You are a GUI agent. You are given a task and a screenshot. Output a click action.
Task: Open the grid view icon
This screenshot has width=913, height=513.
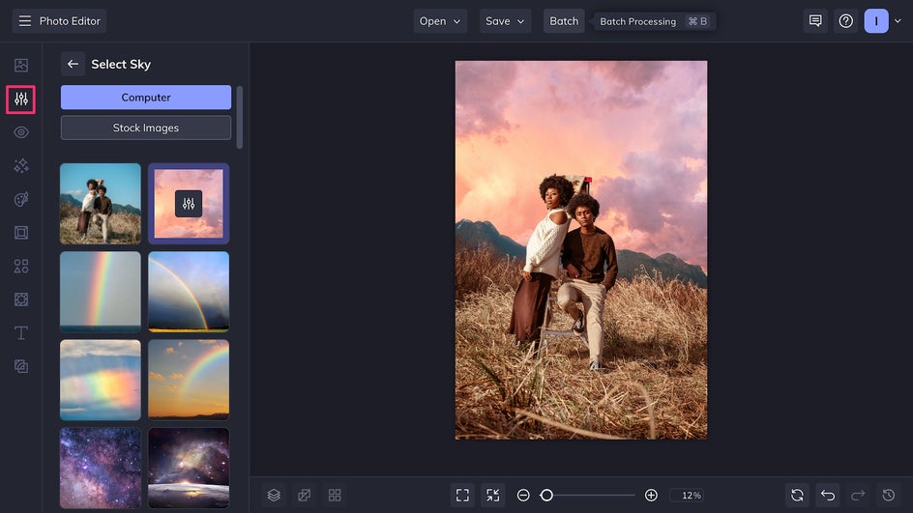point(335,495)
